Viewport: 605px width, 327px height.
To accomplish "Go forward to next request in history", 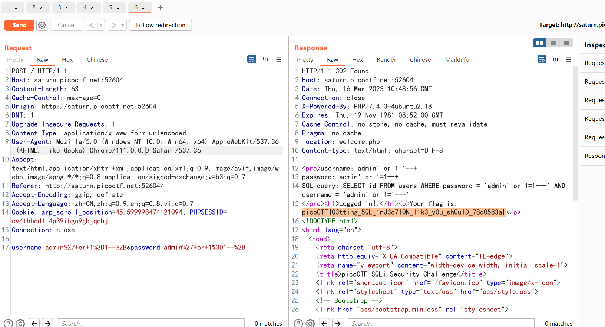I will pos(113,25).
